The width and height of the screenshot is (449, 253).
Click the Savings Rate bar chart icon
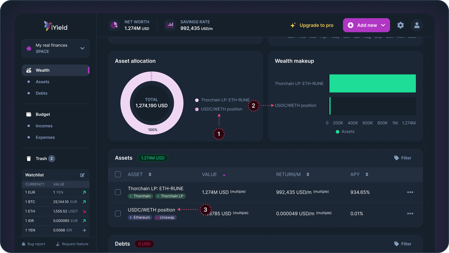[170, 25]
